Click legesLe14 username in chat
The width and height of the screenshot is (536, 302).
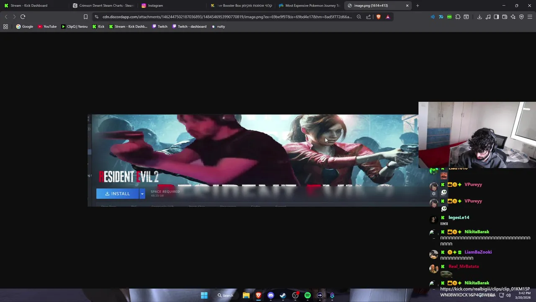pyautogui.click(x=459, y=217)
